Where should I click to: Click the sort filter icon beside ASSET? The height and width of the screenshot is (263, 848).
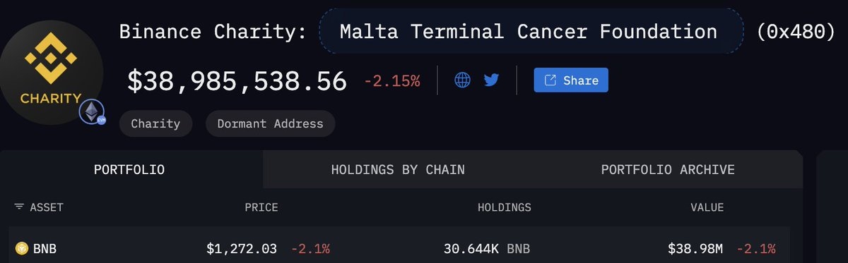19,207
